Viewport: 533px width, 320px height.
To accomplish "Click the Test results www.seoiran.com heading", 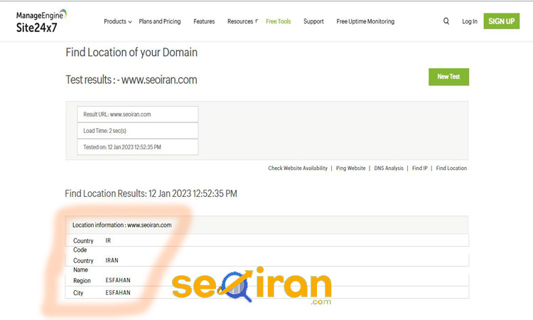I will coord(131,80).
